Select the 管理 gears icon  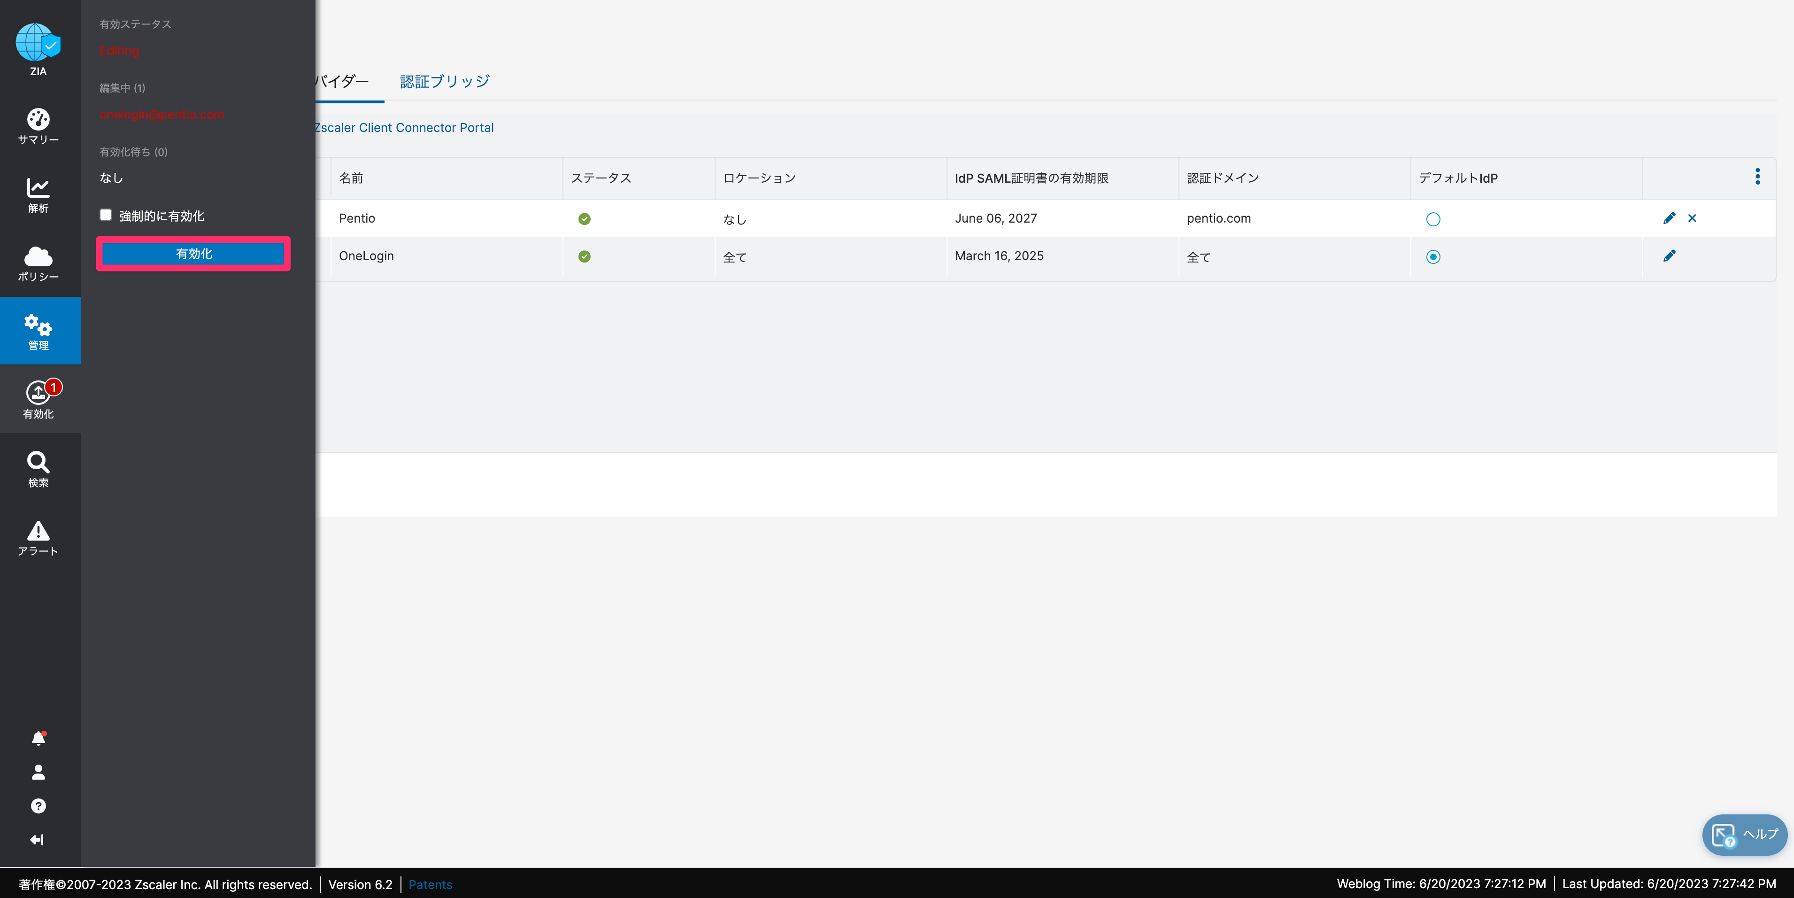click(38, 325)
